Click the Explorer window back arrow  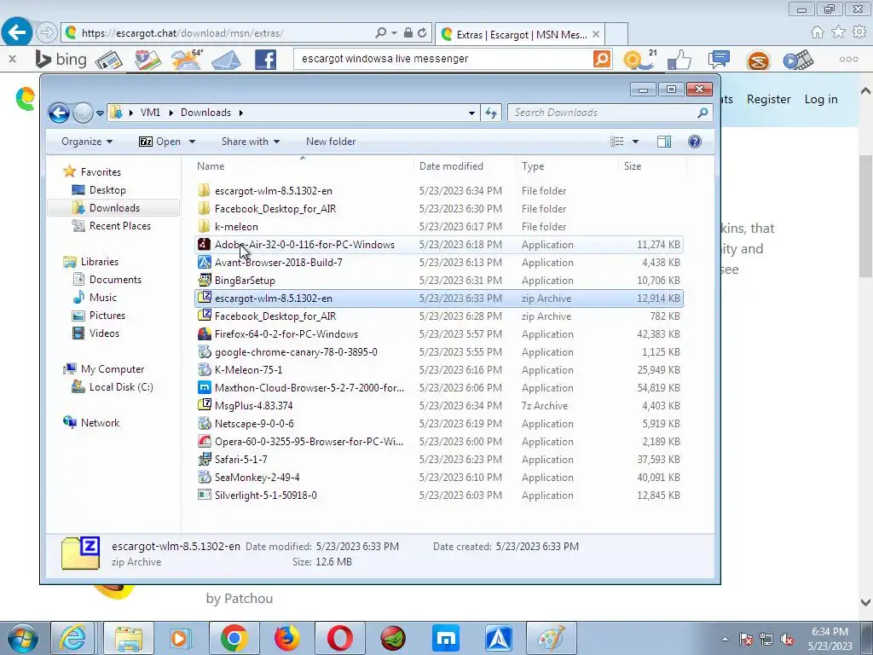tap(59, 113)
